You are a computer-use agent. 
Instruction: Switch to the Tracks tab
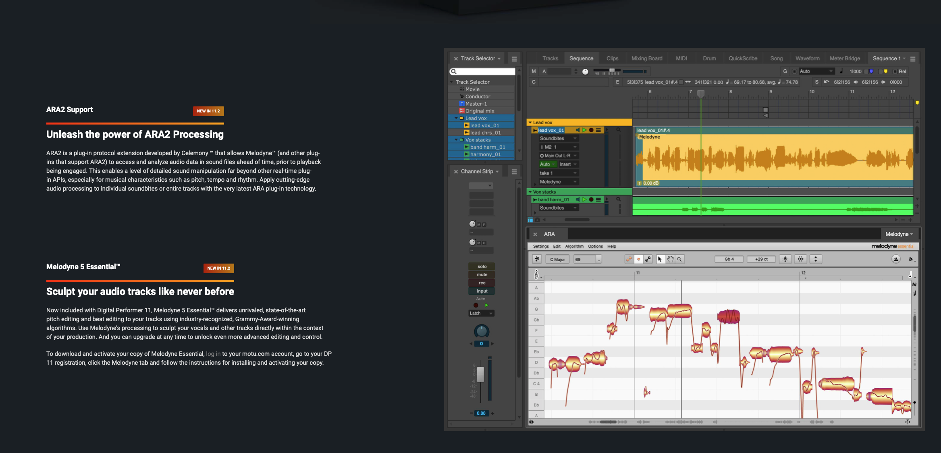tap(550, 58)
